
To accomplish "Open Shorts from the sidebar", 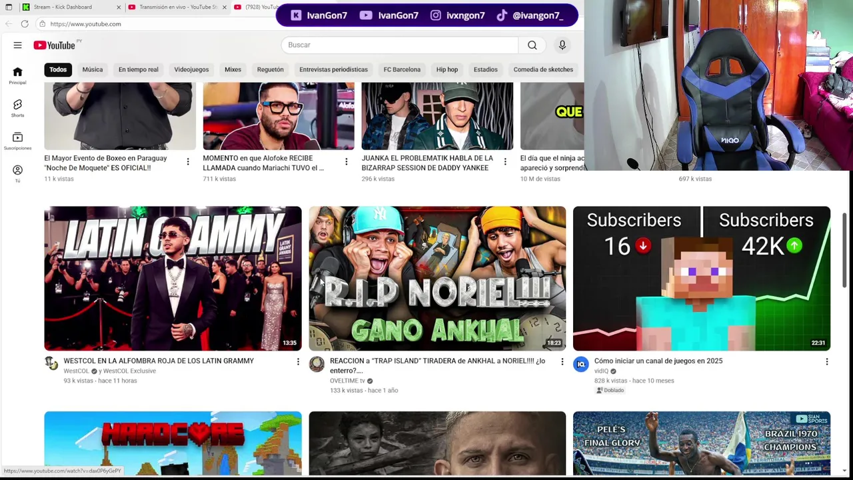I will click(17, 109).
